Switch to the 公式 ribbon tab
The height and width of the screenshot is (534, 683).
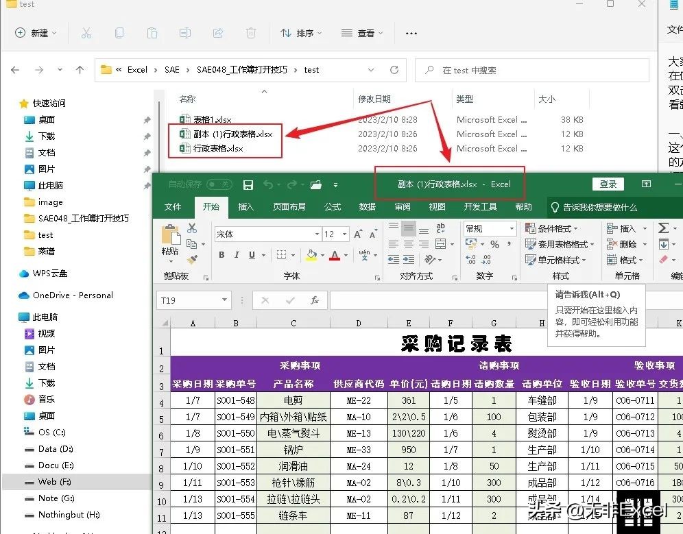tap(333, 206)
